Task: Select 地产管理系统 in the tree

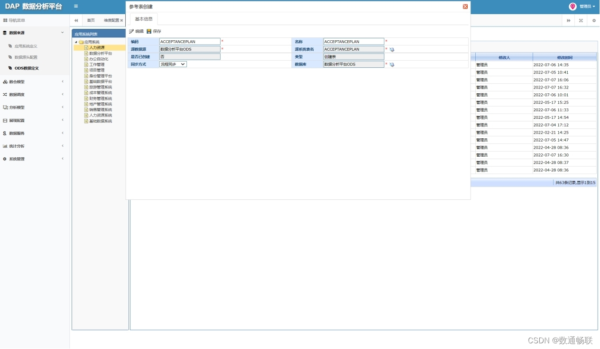Action: (101, 104)
